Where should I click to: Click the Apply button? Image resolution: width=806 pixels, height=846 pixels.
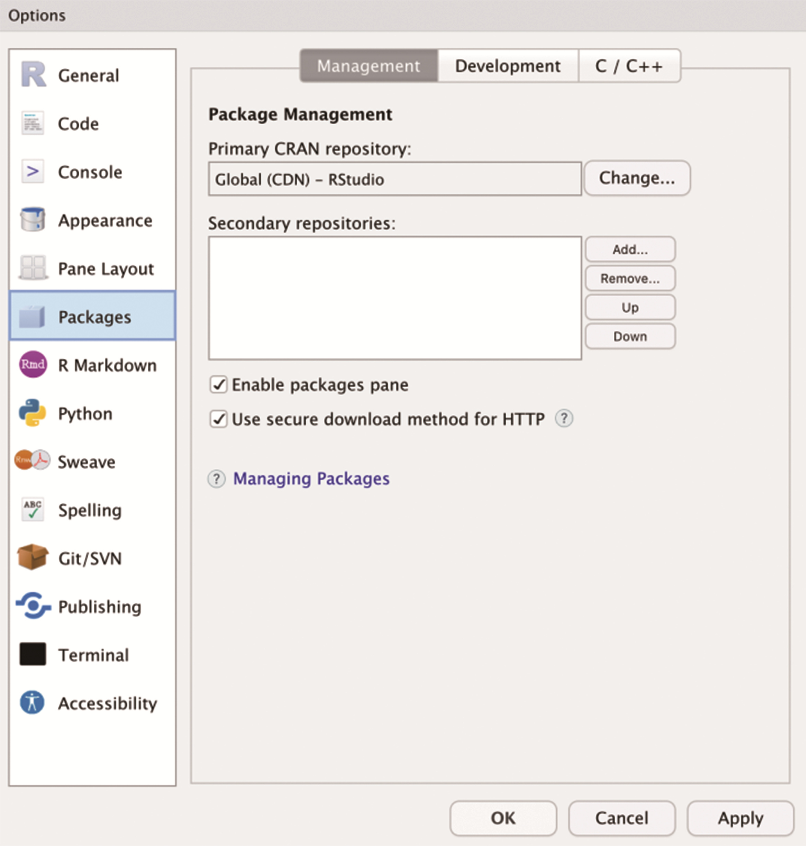pyautogui.click(x=740, y=818)
